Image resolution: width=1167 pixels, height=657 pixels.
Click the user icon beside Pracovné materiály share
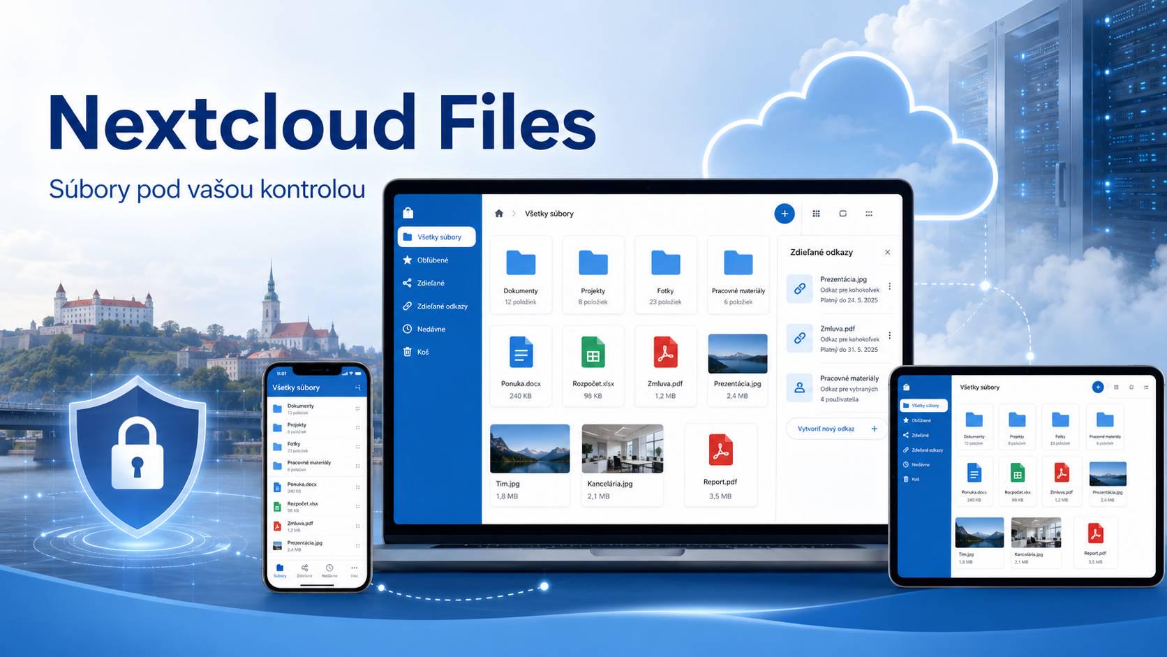pyautogui.click(x=800, y=387)
